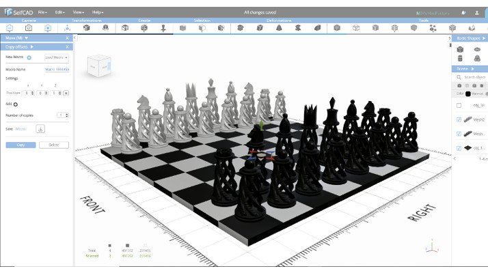488x273 pixels.
Task: Click the Copy button
Action: [x=21, y=145]
